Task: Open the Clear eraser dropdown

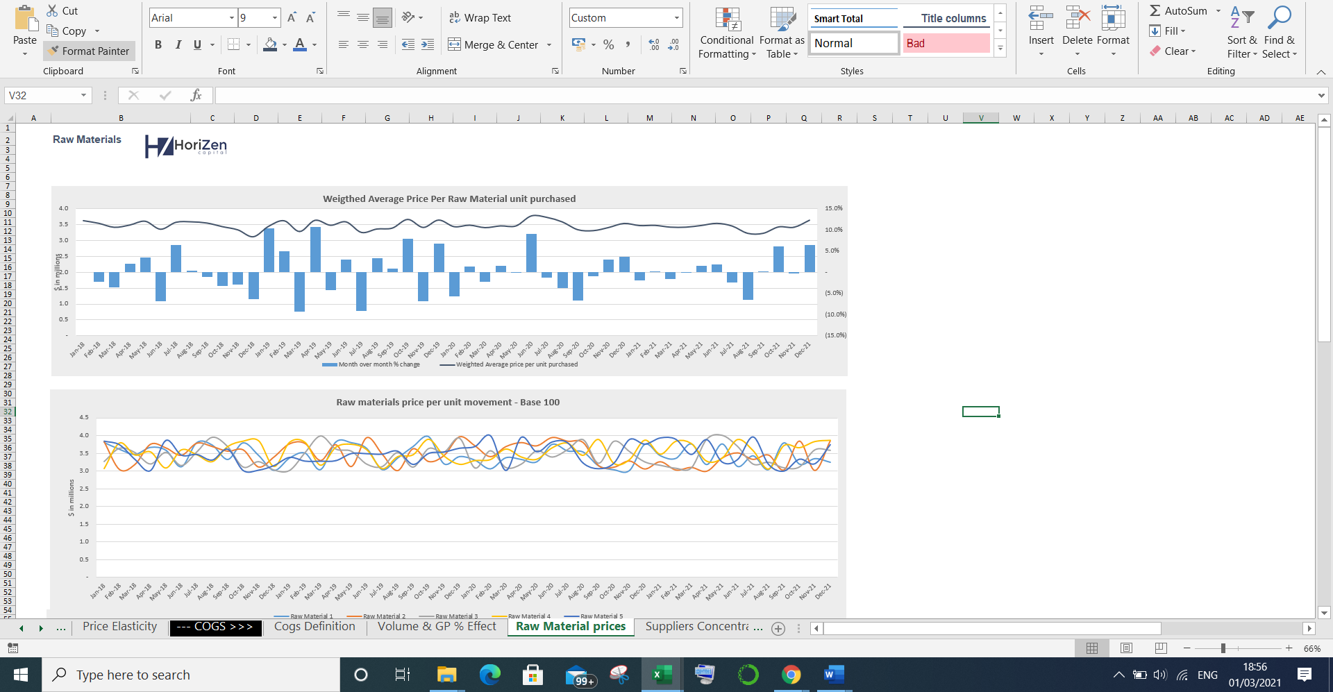Action: 1173,51
